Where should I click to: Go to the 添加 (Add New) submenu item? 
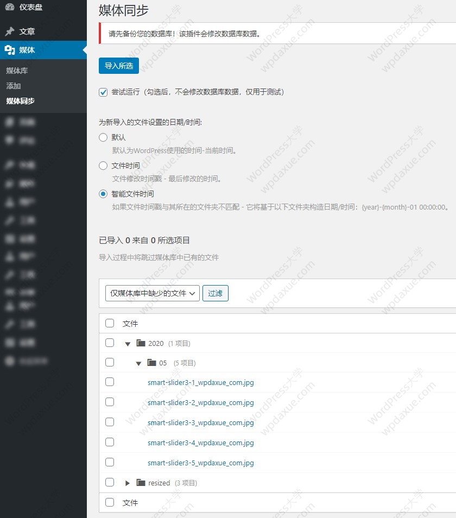coord(14,86)
